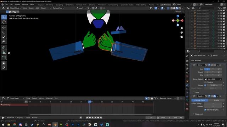Toggle X-ray mode in the viewport header
Screen dimensions: 227x127
168,8
